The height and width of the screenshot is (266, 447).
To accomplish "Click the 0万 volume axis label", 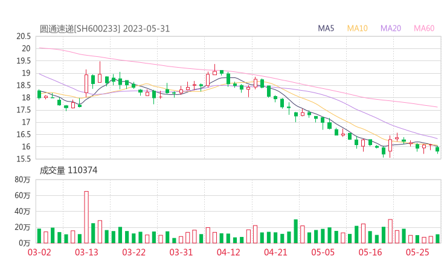I will (25, 243).
